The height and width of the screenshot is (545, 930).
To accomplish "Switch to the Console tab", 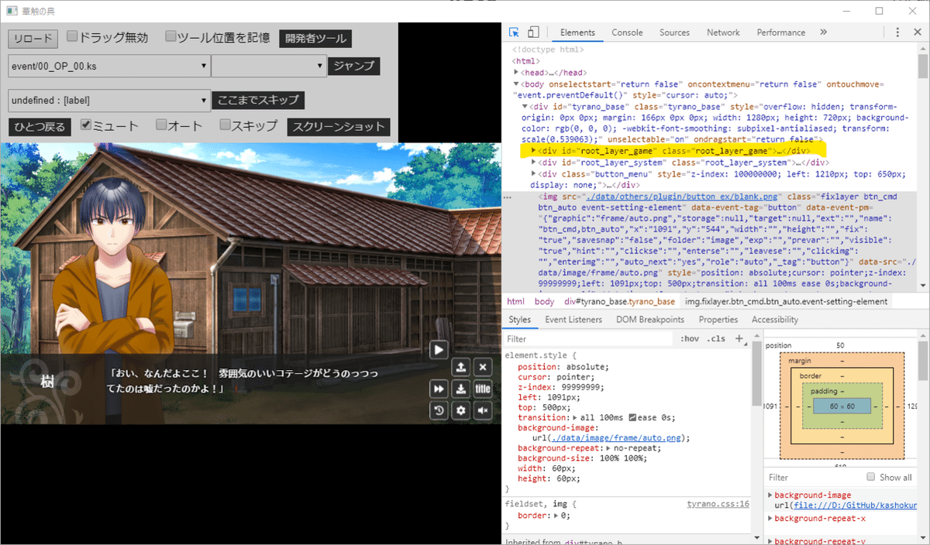I will [x=627, y=33].
